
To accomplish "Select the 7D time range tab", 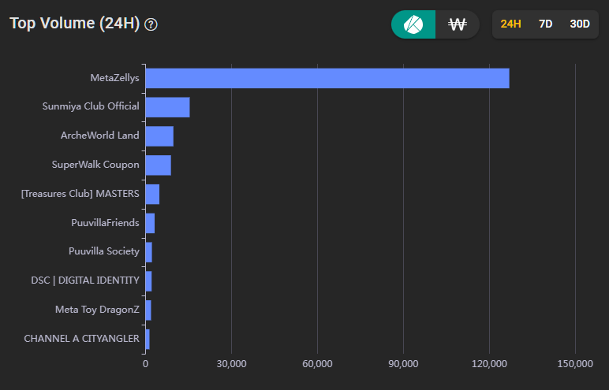I will click(x=545, y=24).
